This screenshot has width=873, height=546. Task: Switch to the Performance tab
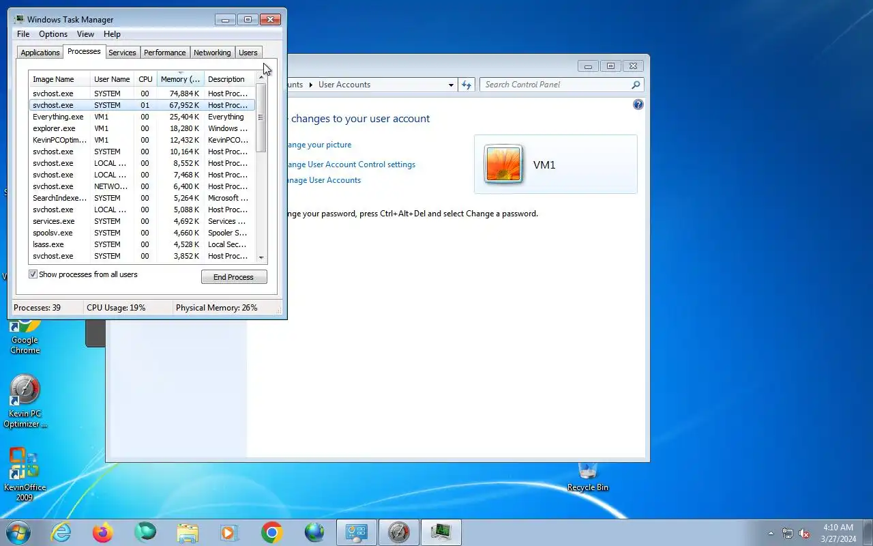164,53
